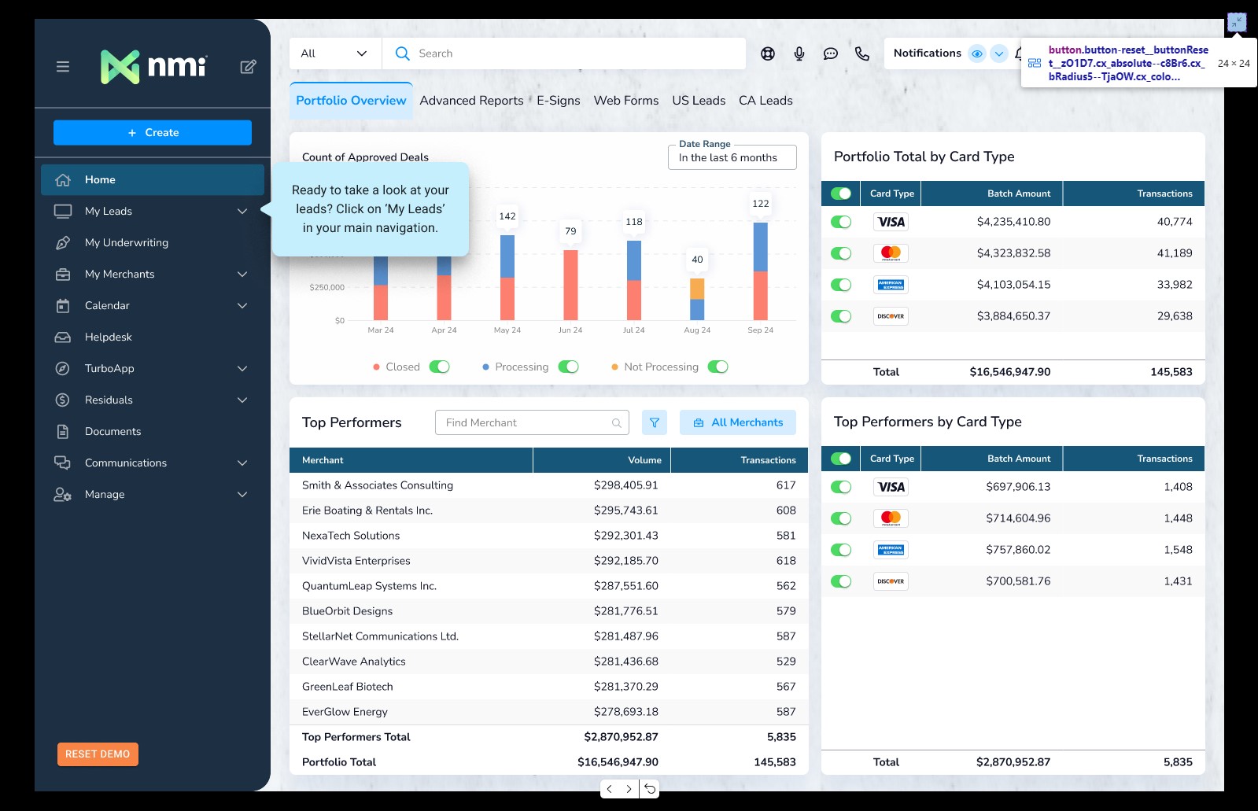Click the filter funnel icon in Top Performers

[x=654, y=422]
